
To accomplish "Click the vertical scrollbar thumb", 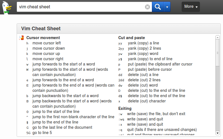I will [x=217, y=53].
